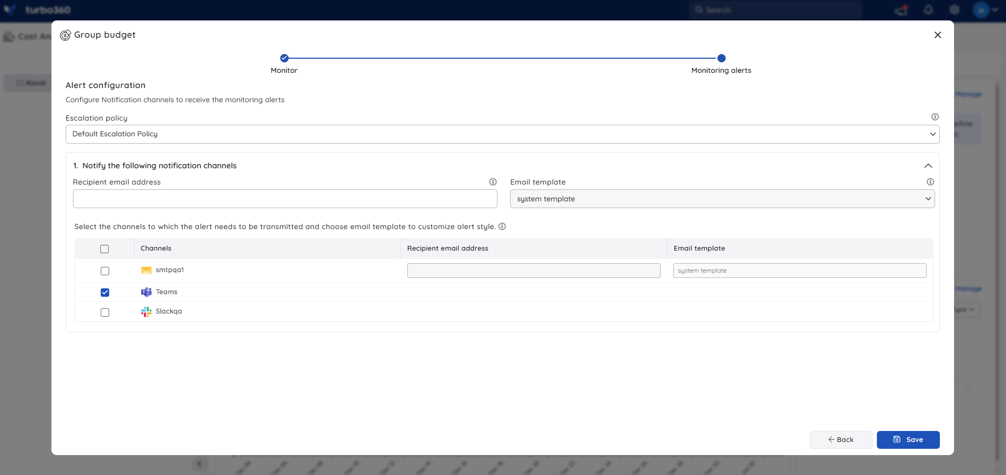Select the Monitoring alerts step marker
Image resolution: width=1006 pixels, height=475 pixels.
coord(721,58)
